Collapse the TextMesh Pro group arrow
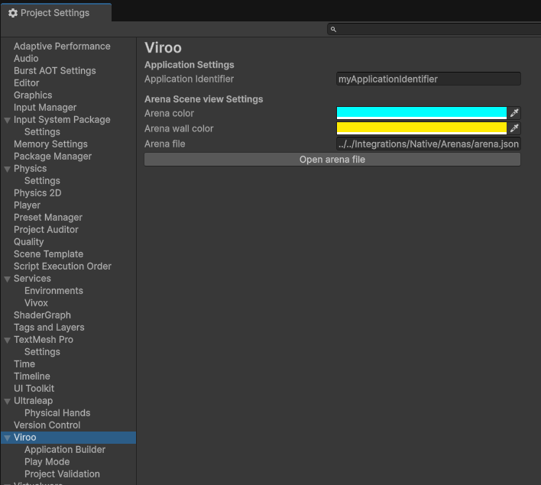Viewport: 541px width, 485px height. tap(7, 340)
